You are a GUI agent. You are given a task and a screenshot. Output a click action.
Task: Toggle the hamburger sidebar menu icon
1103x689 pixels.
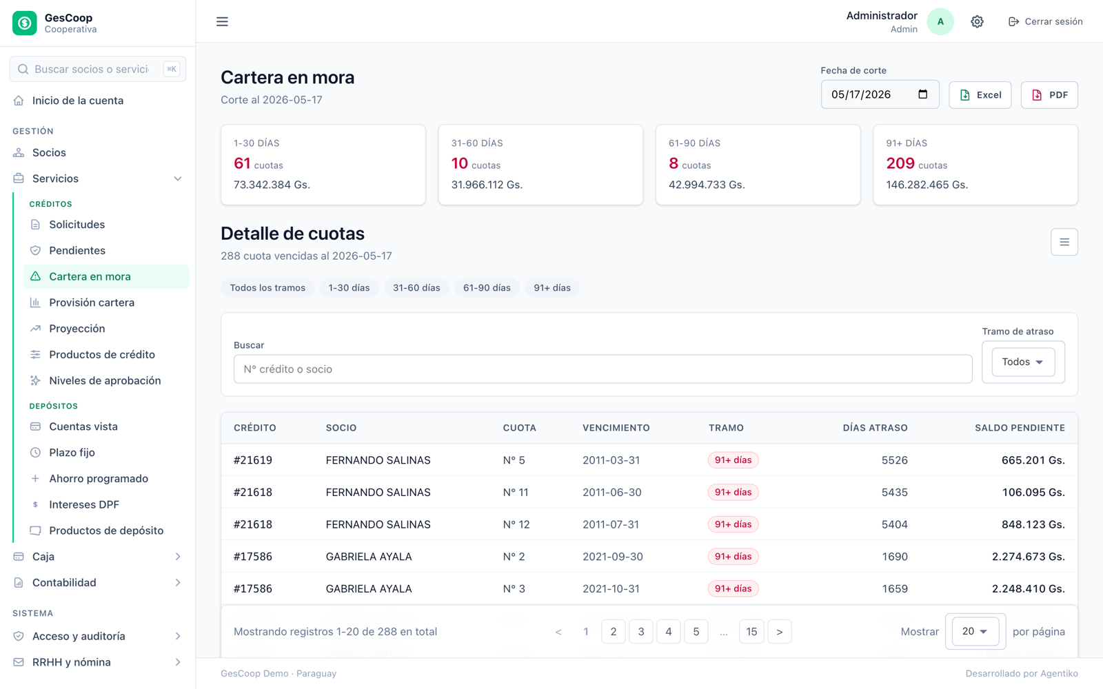click(222, 21)
